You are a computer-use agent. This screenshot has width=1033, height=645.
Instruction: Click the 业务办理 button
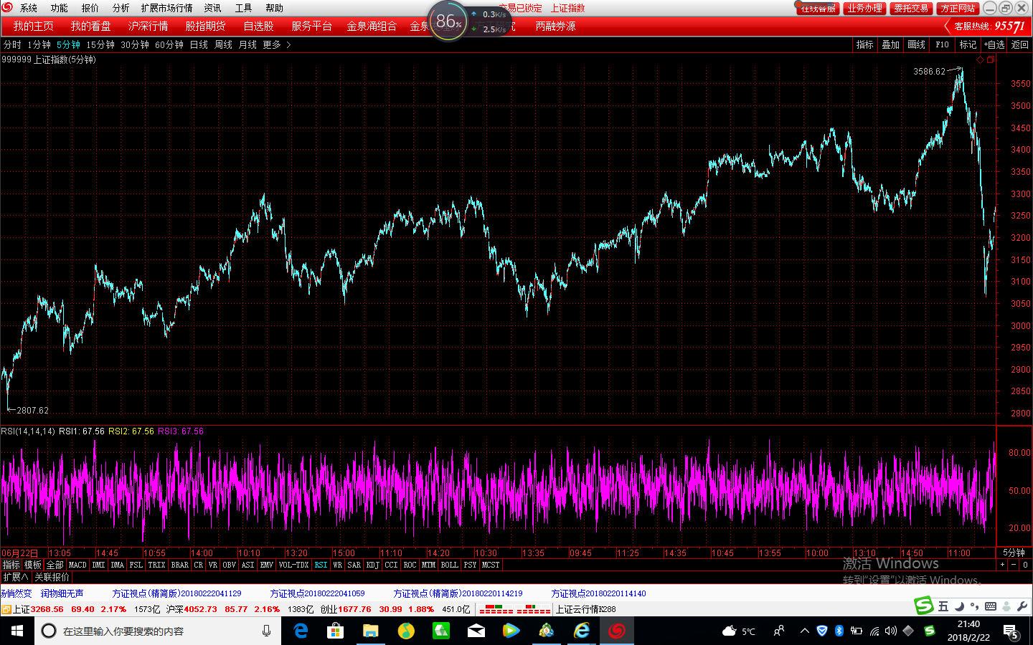click(x=864, y=9)
